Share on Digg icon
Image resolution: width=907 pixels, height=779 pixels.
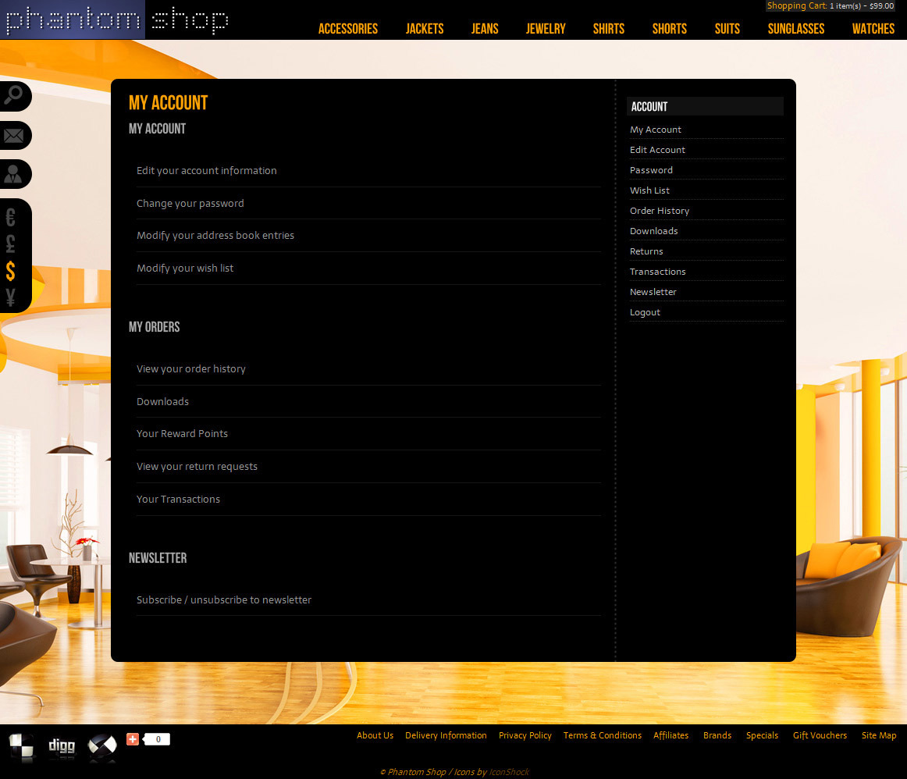62,746
